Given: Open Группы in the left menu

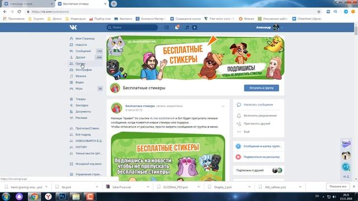Looking at the screenshot, I should tap(80, 64).
